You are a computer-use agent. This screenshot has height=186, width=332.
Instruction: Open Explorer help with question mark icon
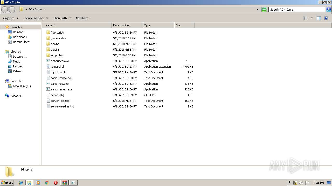pos(326,18)
